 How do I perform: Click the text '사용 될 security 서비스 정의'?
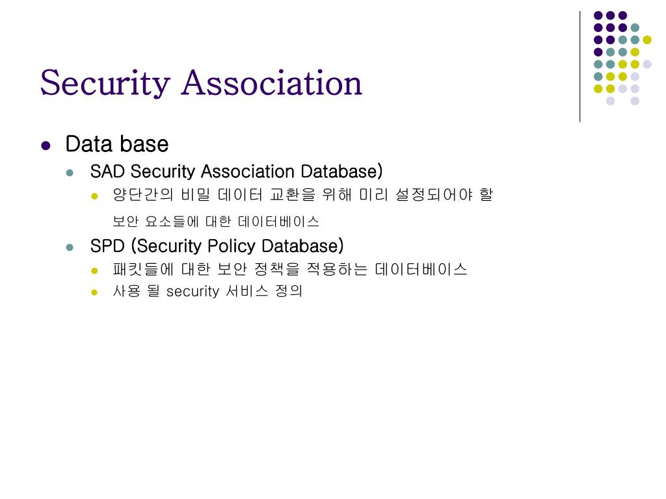207,291
